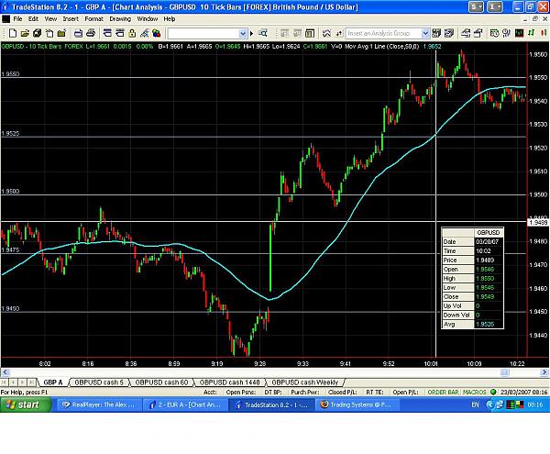
Task: Switch to 2 - EUR A taskbar window
Action: pos(185,404)
